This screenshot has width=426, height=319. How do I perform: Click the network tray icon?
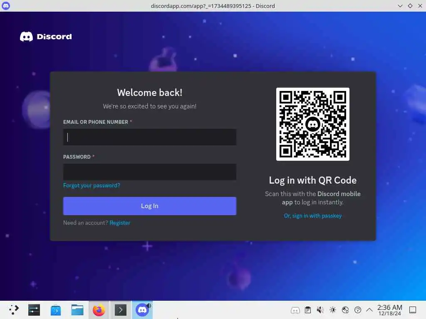click(345, 310)
